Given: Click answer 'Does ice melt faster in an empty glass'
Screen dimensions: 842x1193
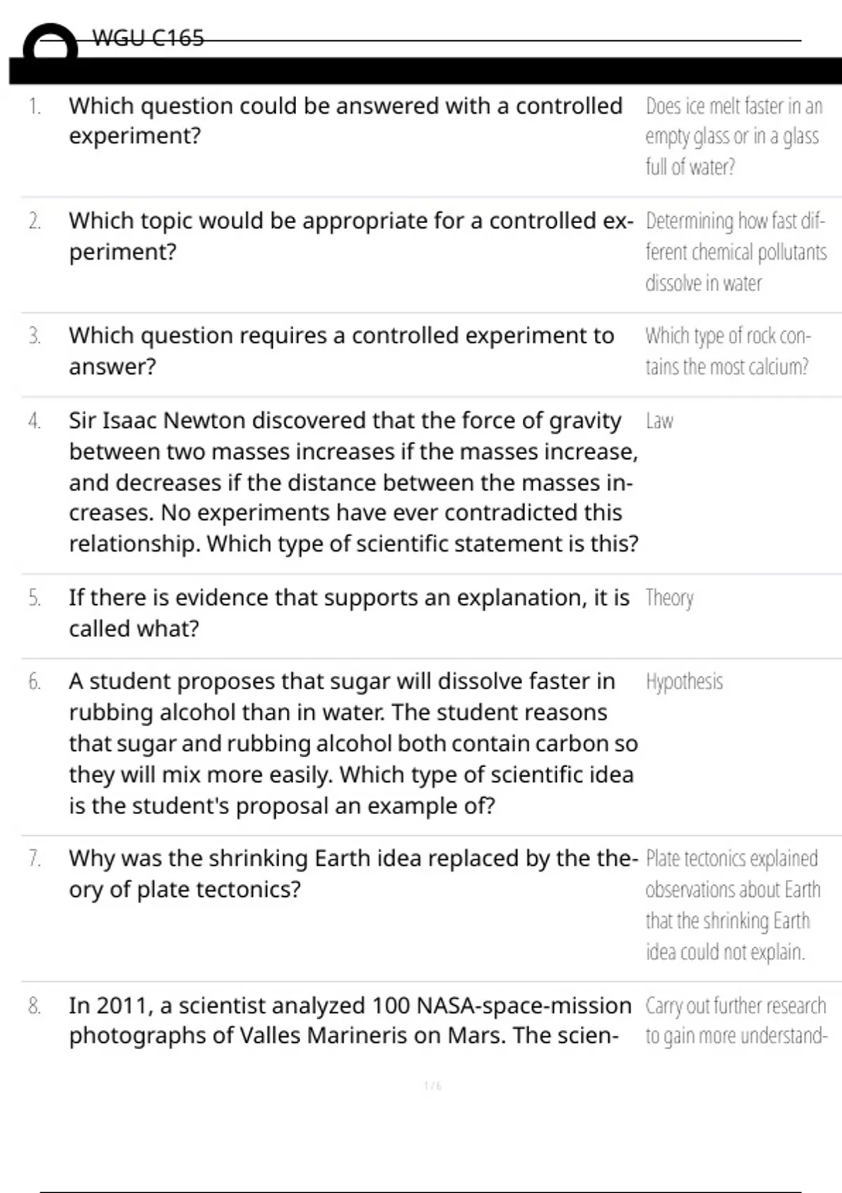Looking at the screenshot, I should [733, 136].
